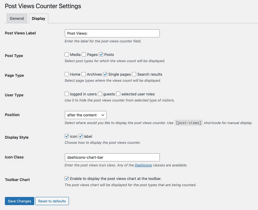Screen dimensions: 258x210
Task: Open the Position dropdown menu
Action: (85, 115)
